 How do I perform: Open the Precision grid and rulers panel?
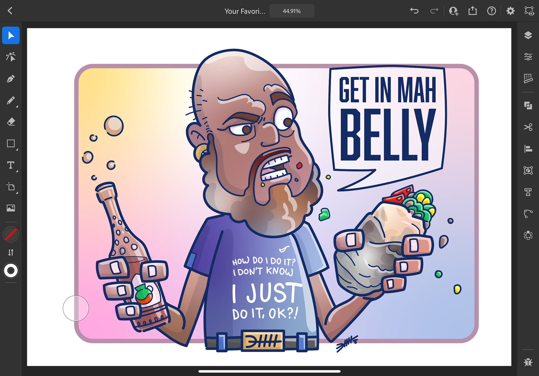tap(528, 79)
